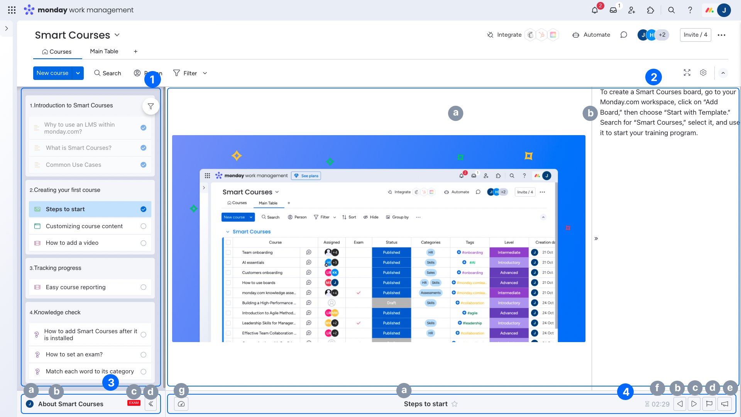Star the Steps to start lesson
The height and width of the screenshot is (417, 741).
pyautogui.click(x=455, y=404)
